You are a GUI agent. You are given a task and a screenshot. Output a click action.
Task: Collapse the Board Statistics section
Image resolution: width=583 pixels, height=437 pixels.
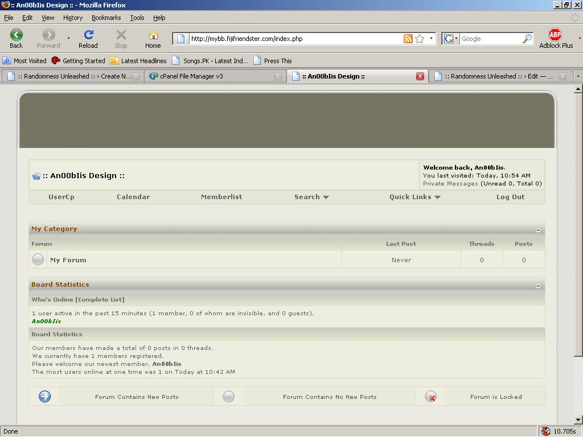(x=538, y=286)
